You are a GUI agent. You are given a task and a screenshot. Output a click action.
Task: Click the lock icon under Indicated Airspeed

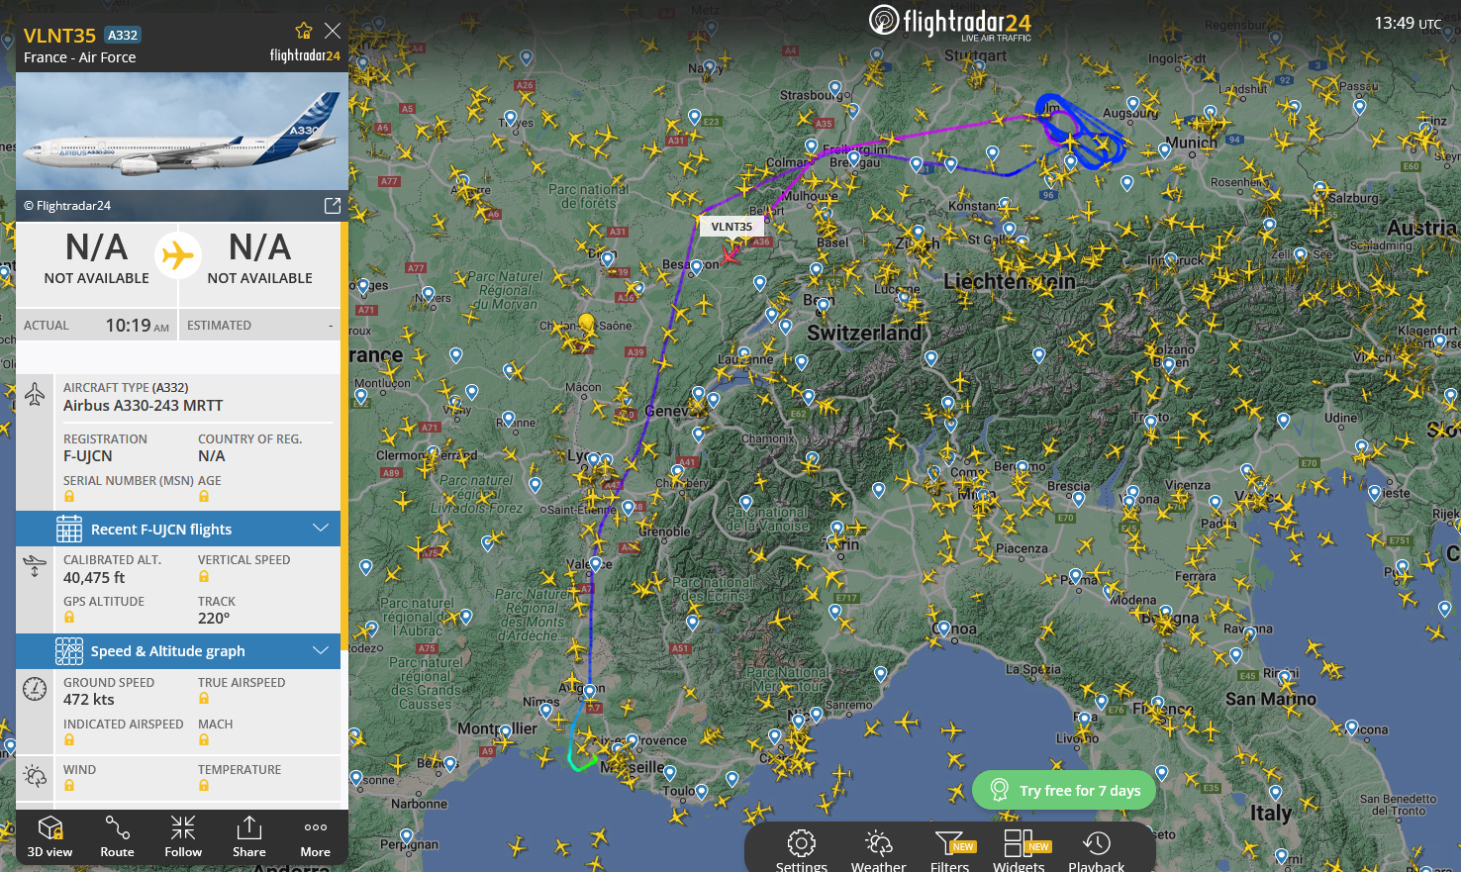pos(69,740)
